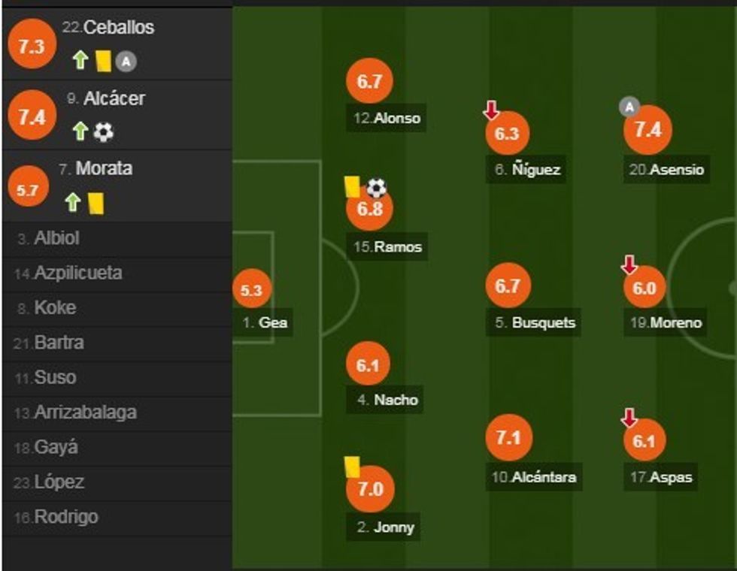737x571 pixels.
Task: Click Ramos's goal ball icon on pitch
Action: [376, 187]
